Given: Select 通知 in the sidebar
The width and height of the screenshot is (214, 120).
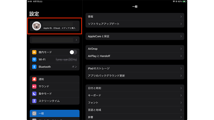Looking at the screenshot, I should [54, 79].
